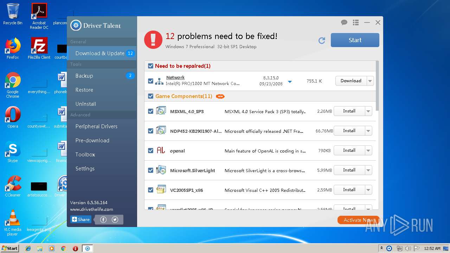Screen dimensions: 450x253
Task: Open the Install dropdown arrow for MSXML_4.0_SP3
Action: point(368,111)
